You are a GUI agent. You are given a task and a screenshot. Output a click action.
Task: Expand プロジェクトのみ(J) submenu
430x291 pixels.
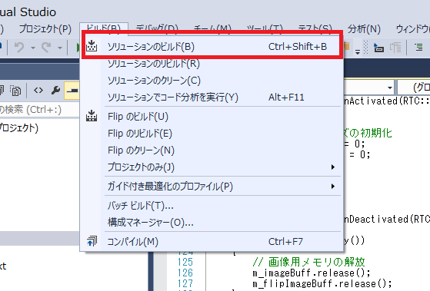tap(212, 167)
